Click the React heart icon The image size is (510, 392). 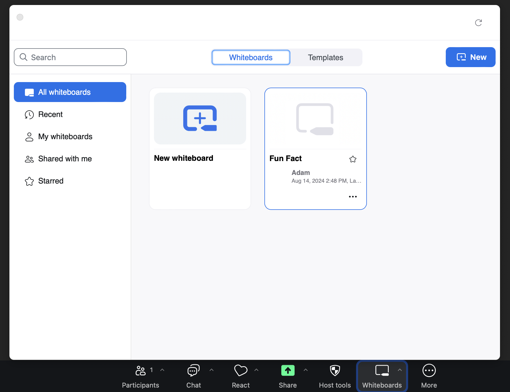coord(241,371)
